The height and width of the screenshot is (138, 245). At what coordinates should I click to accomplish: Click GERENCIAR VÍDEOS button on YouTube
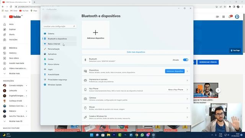click(x=208, y=62)
